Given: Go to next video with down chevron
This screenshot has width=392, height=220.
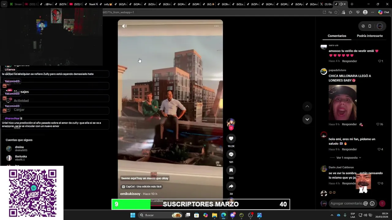Looking at the screenshot, I should coord(307,119).
